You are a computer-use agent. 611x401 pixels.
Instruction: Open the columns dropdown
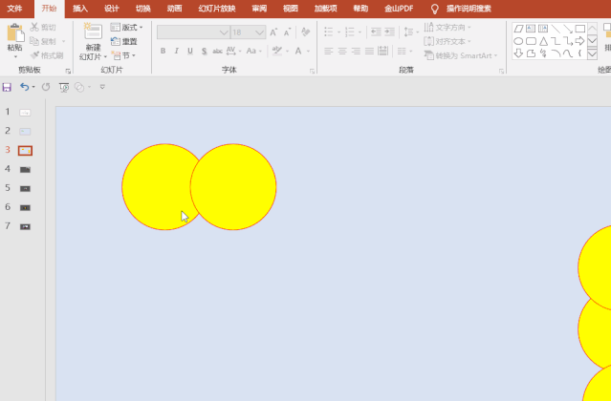click(404, 51)
